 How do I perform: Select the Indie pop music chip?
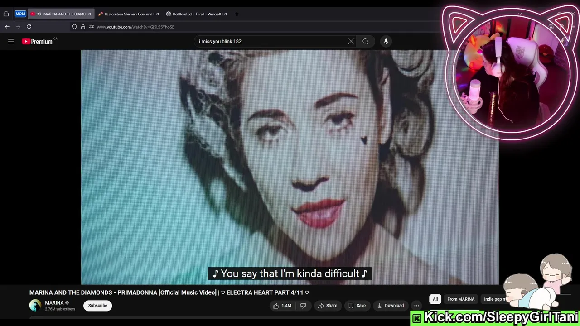tap(494, 299)
